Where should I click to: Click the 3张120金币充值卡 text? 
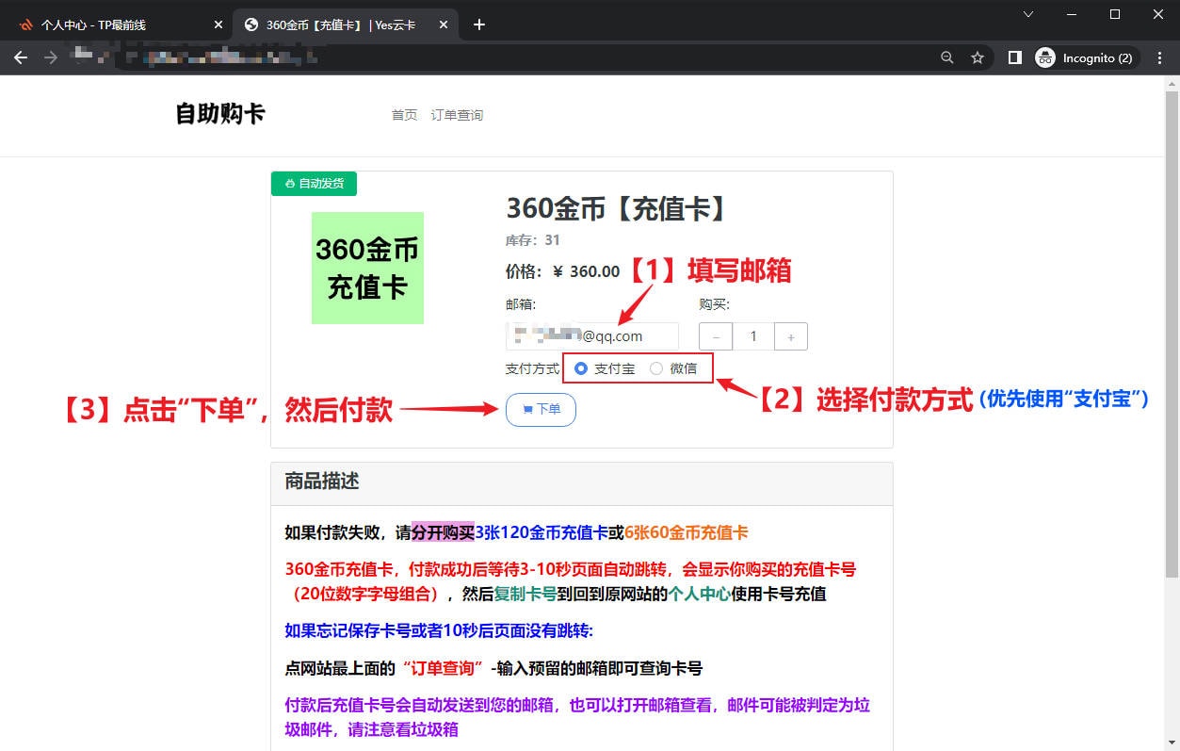[x=541, y=532]
